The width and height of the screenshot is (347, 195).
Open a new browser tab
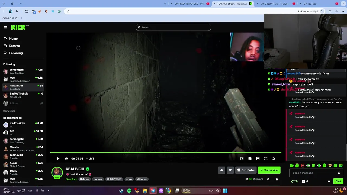pos(165,4)
